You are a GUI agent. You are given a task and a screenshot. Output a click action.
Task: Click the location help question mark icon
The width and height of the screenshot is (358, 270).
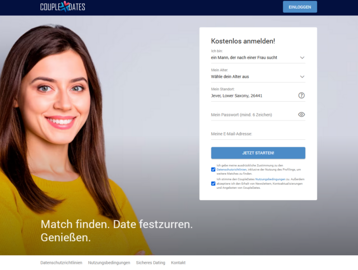(x=301, y=95)
